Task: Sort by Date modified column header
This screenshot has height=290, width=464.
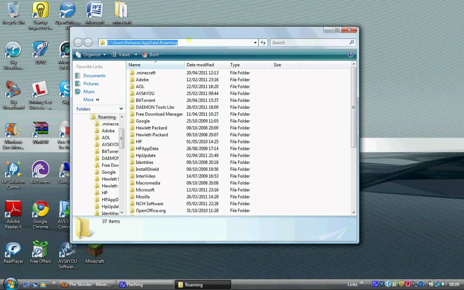Action: 206,65
